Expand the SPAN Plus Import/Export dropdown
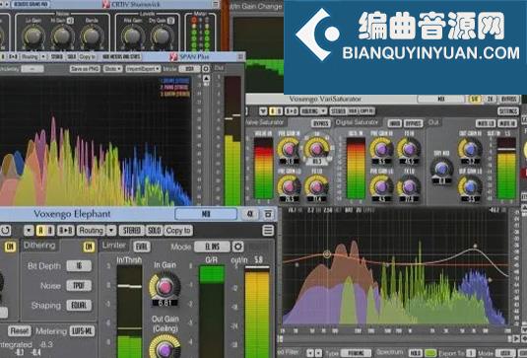Viewport: 527px width, 358px height. [143, 69]
